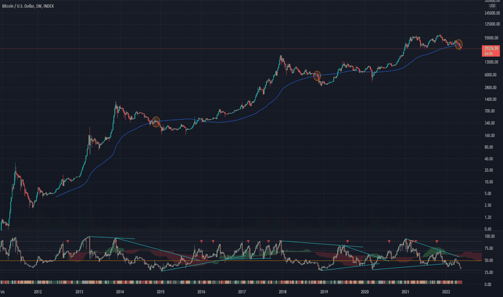Click the 2016 label on time axis
Viewport: 503px width, 297px height.
point(201,292)
